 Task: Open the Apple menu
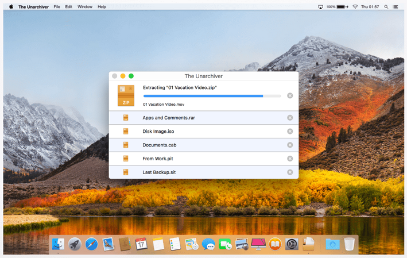click(11, 7)
